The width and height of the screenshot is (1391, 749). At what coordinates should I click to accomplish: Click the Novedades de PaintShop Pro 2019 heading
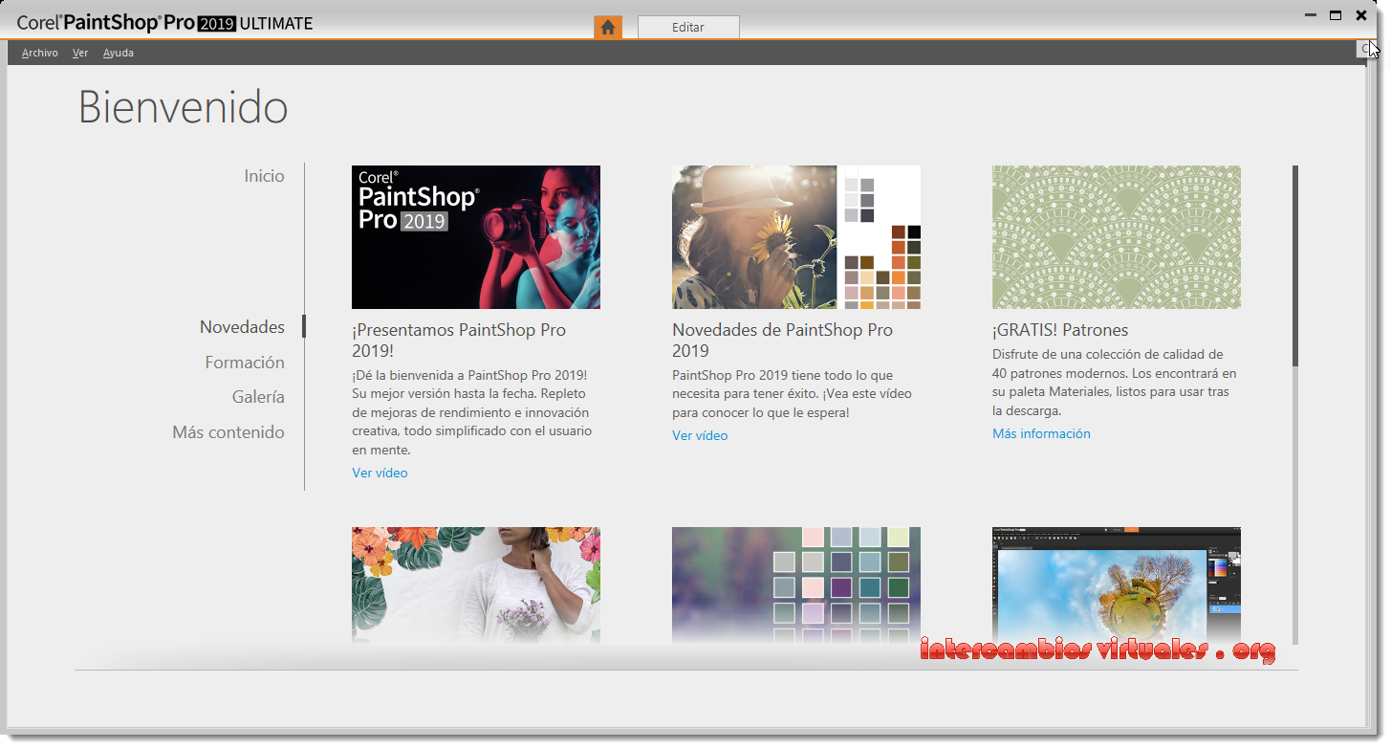[x=782, y=341]
